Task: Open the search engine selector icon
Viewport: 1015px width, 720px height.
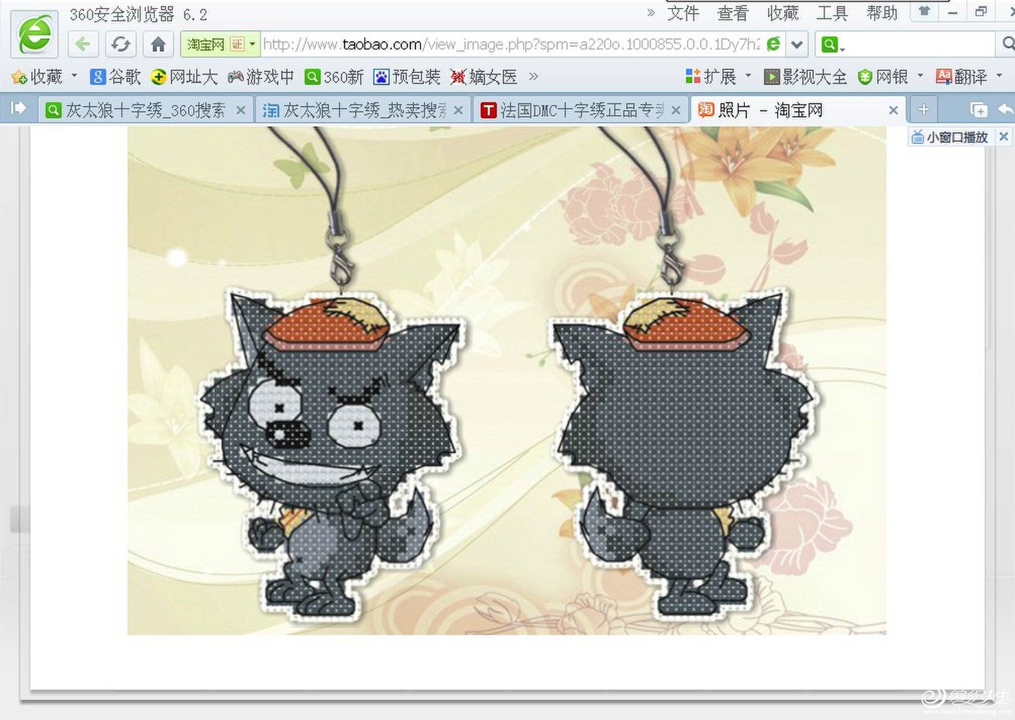Action: point(832,44)
